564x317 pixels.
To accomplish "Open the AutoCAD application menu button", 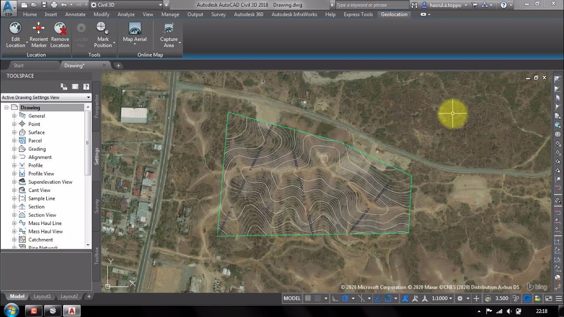I will pyautogui.click(x=8, y=7).
